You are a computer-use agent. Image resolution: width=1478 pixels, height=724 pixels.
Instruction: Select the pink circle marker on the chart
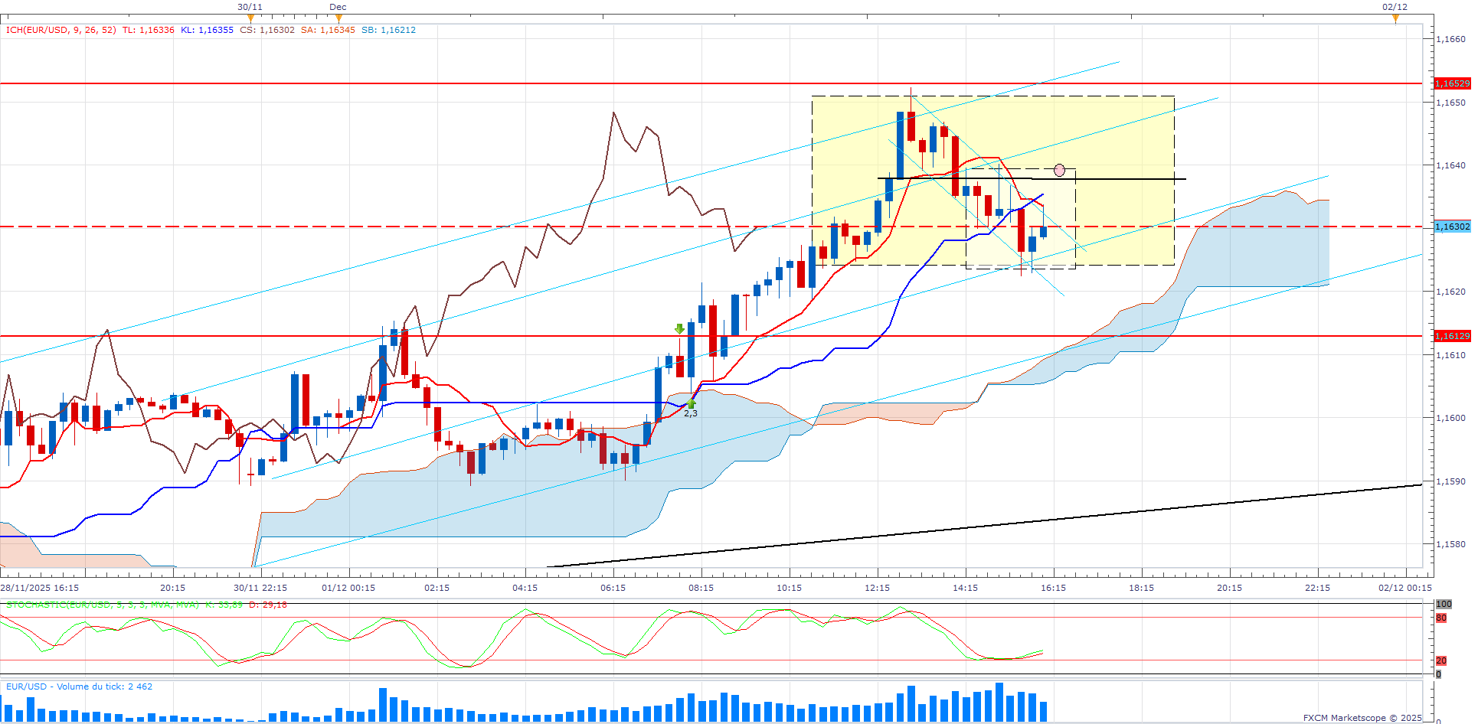pyautogui.click(x=1059, y=170)
